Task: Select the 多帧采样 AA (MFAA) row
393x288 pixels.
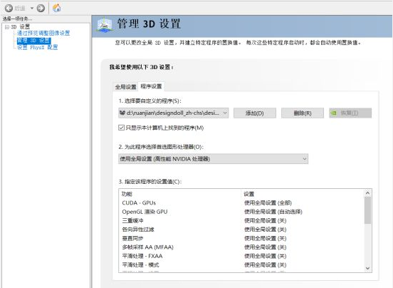Action: coord(241,247)
